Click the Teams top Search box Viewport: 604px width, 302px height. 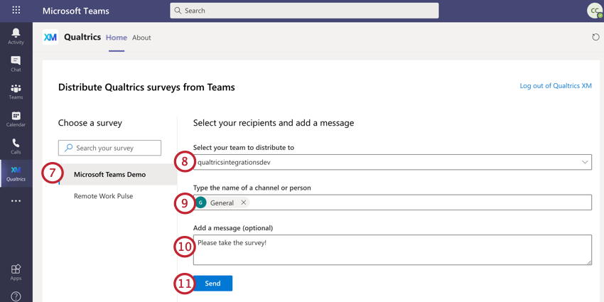[304, 11]
